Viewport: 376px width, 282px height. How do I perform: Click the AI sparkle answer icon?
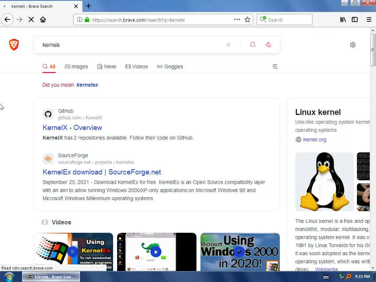tap(268, 45)
